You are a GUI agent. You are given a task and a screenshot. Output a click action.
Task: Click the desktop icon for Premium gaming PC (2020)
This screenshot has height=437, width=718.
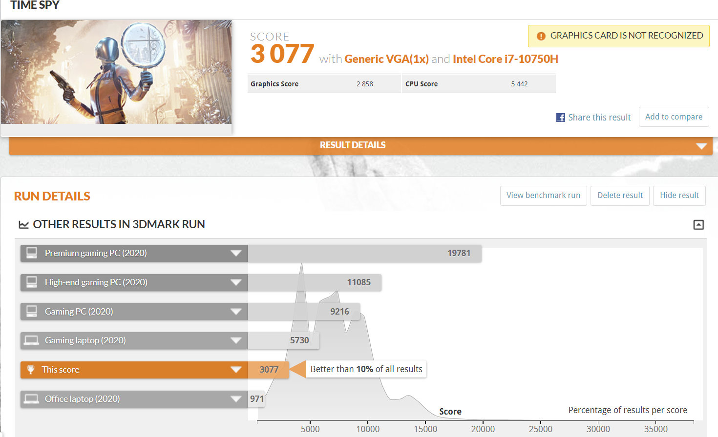(x=32, y=253)
